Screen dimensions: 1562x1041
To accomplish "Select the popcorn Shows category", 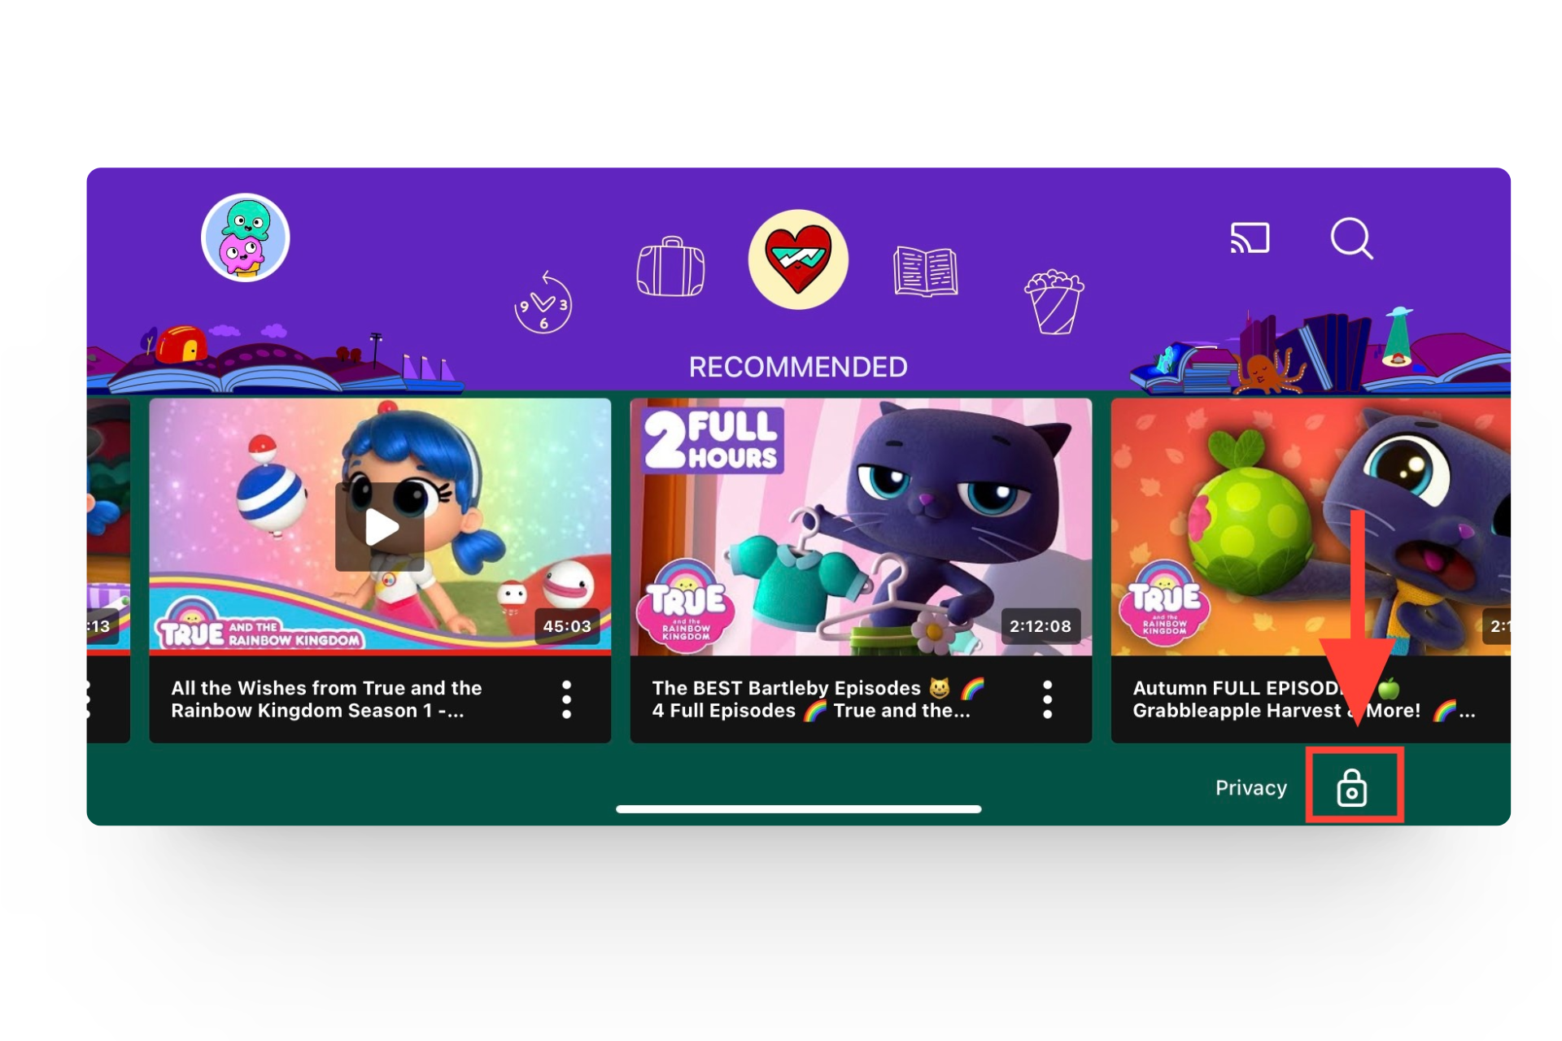I will pos(1054,302).
